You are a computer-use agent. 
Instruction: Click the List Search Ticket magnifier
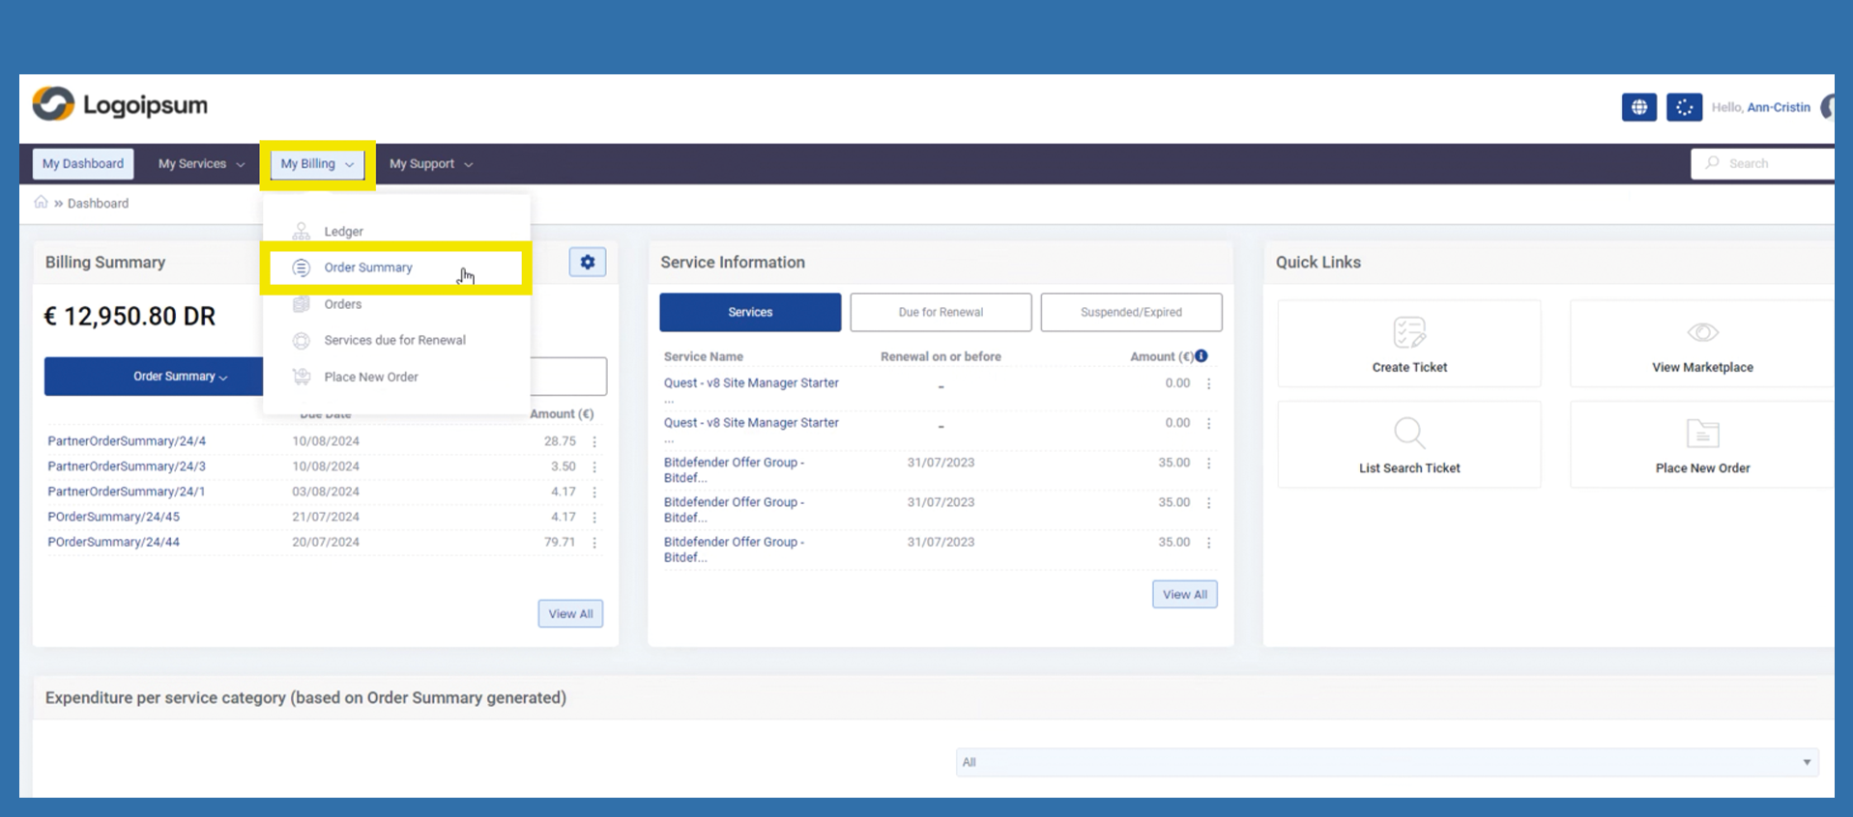pos(1409,434)
